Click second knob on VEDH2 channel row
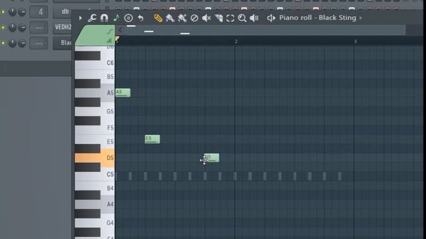Image resolution: width=426 pixels, height=239 pixels. (x=22, y=27)
